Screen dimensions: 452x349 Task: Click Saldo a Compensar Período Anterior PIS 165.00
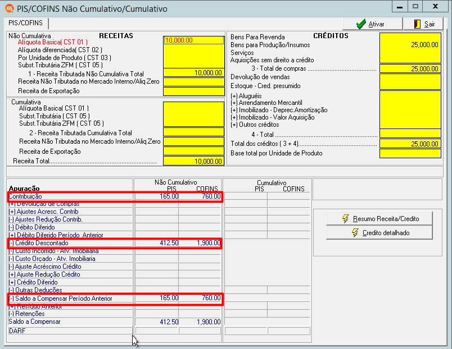coord(169,298)
